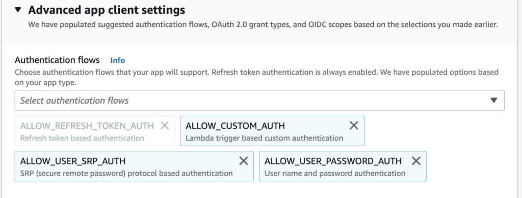The height and width of the screenshot is (198, 522).
Task: Click 'SRP (secure remote password) protocol based authentication' text
Action: [x=126, y=173]
